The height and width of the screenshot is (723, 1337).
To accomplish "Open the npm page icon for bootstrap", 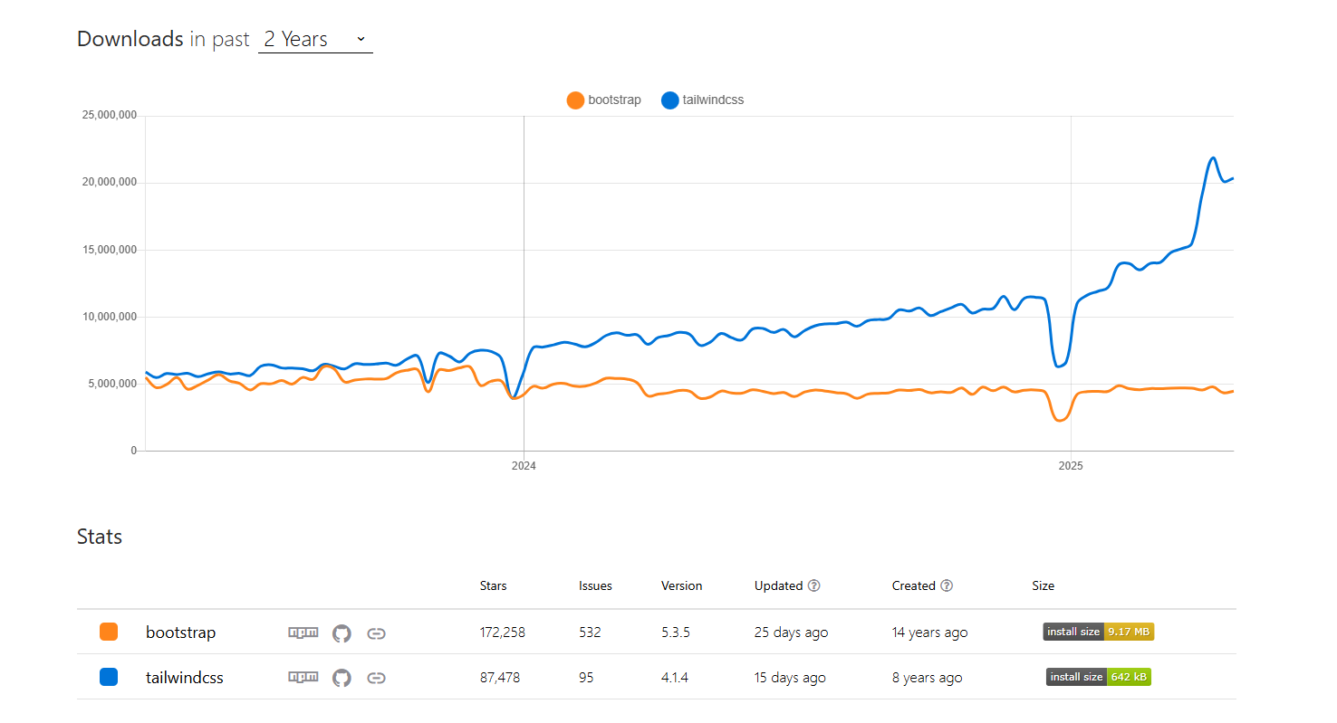I will pyautogui.click(x=303, y=633).
